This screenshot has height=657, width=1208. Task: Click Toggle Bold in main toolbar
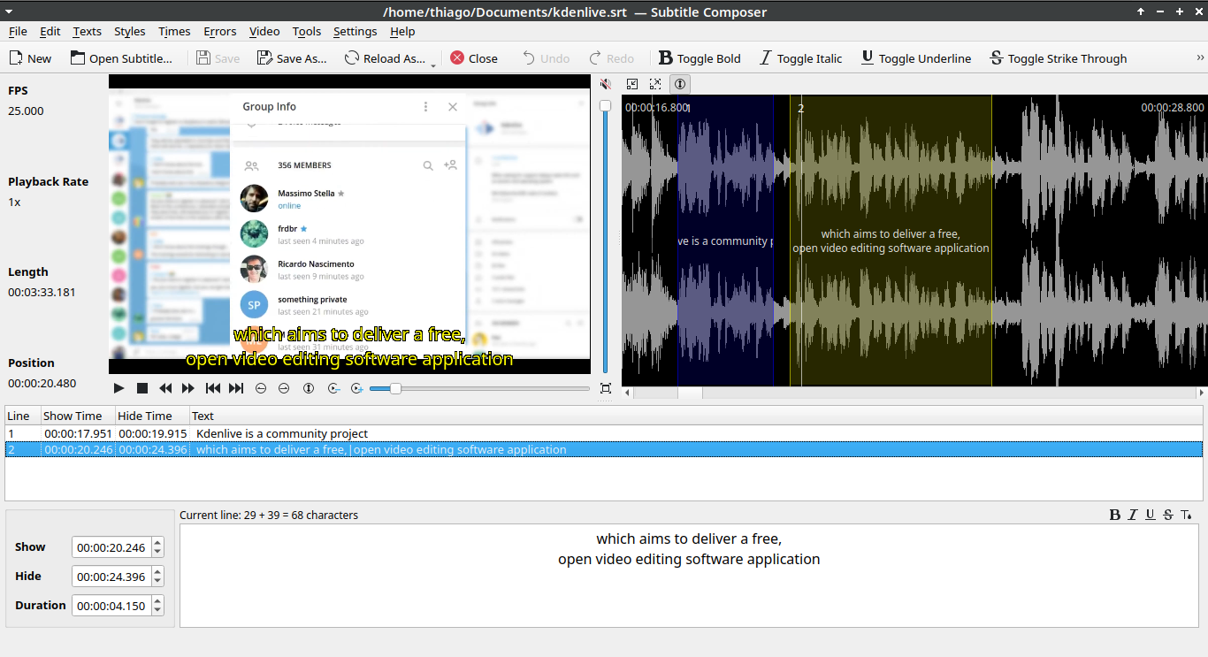tap(700, 58)
